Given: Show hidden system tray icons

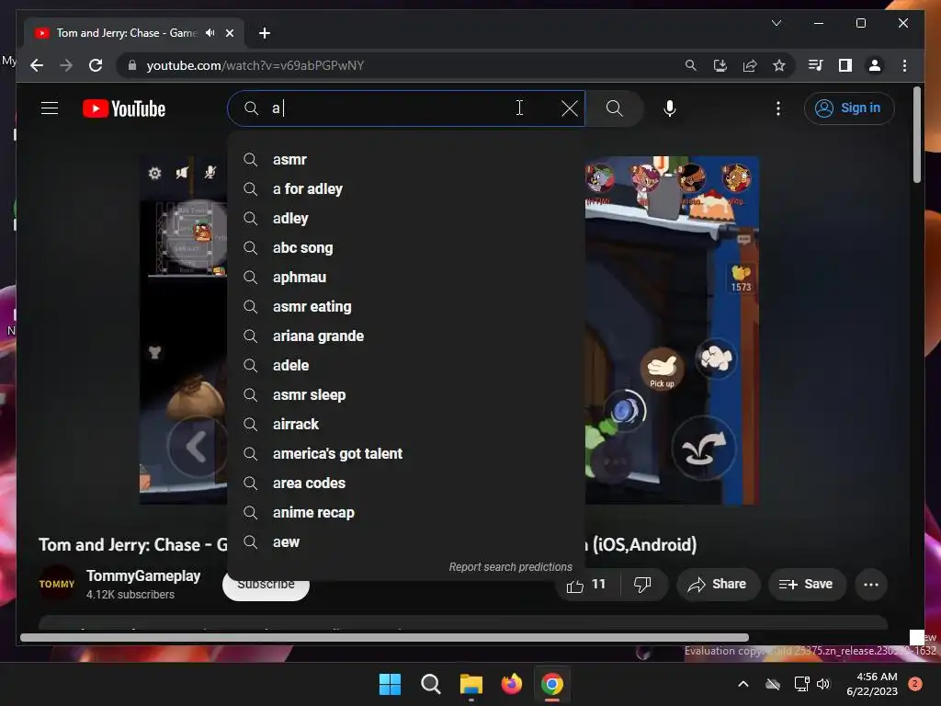Looking at the screenshot, I should [x=743, y=684].
